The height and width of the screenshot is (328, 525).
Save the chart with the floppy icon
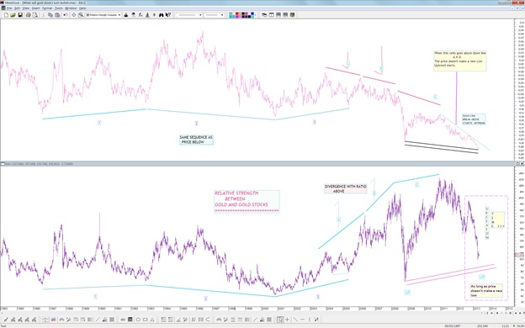(20, 15)
